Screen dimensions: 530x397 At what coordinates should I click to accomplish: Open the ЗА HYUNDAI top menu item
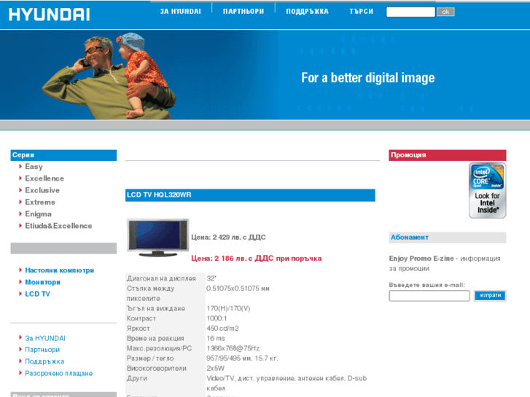[181, 12]
